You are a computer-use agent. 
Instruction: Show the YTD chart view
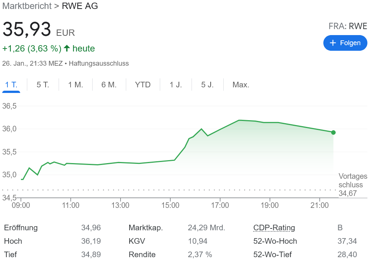(x=142, y=85)
